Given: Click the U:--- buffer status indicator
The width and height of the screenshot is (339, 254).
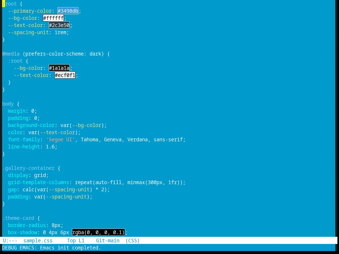Looking at the screenshot, I should [x=10, y=241].
